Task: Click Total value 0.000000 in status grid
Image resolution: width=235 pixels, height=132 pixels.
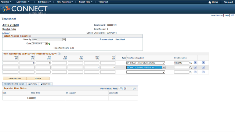Action: coord(31,98)
